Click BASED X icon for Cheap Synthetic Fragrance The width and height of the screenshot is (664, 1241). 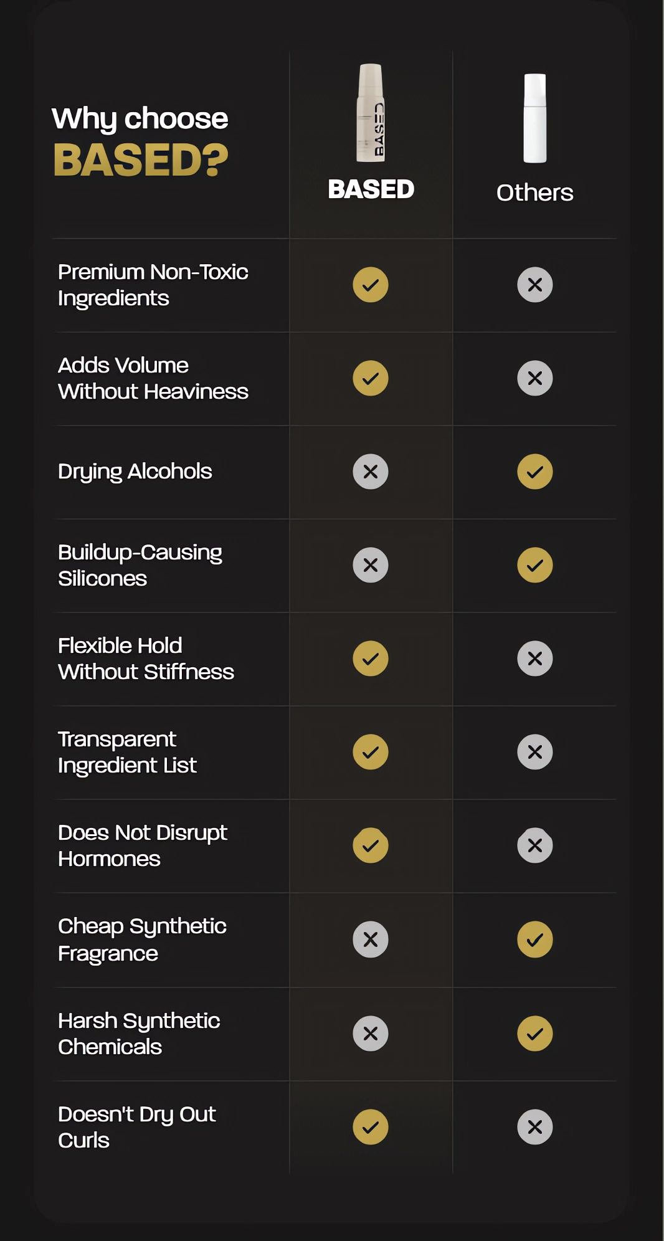click(371, 939)
